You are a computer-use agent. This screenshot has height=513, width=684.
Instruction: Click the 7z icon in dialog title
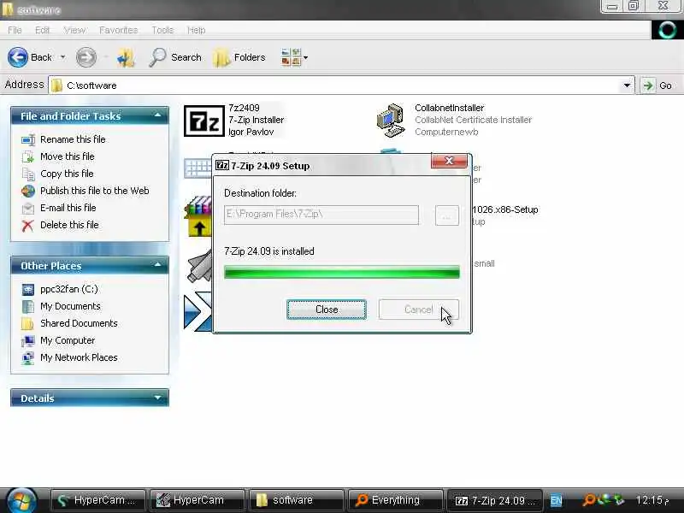(x=222, y=165)
